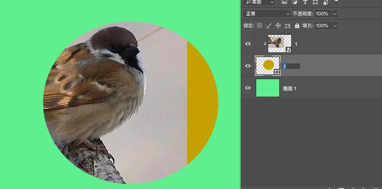The height and width of the screenshot is (189, 382).
Task: Click the smart object badge on bird thumbnail
Action: click(x=289, y=50)
